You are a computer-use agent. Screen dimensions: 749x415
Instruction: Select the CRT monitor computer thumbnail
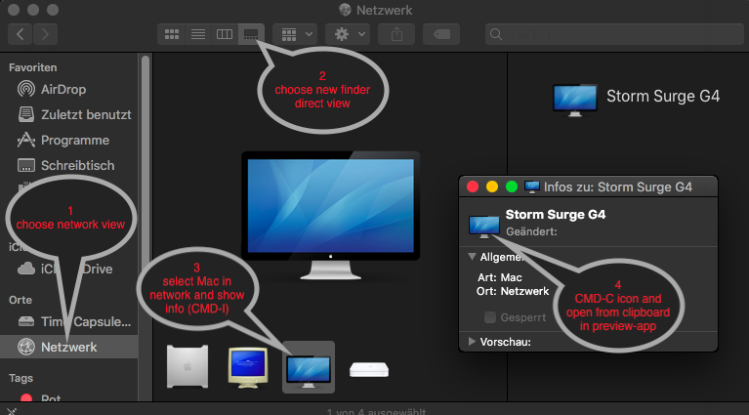pos(248,367)
